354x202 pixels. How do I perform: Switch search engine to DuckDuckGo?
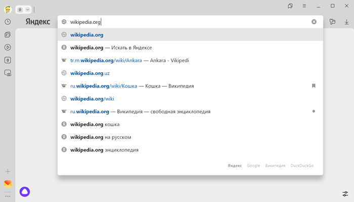(302, 166)
